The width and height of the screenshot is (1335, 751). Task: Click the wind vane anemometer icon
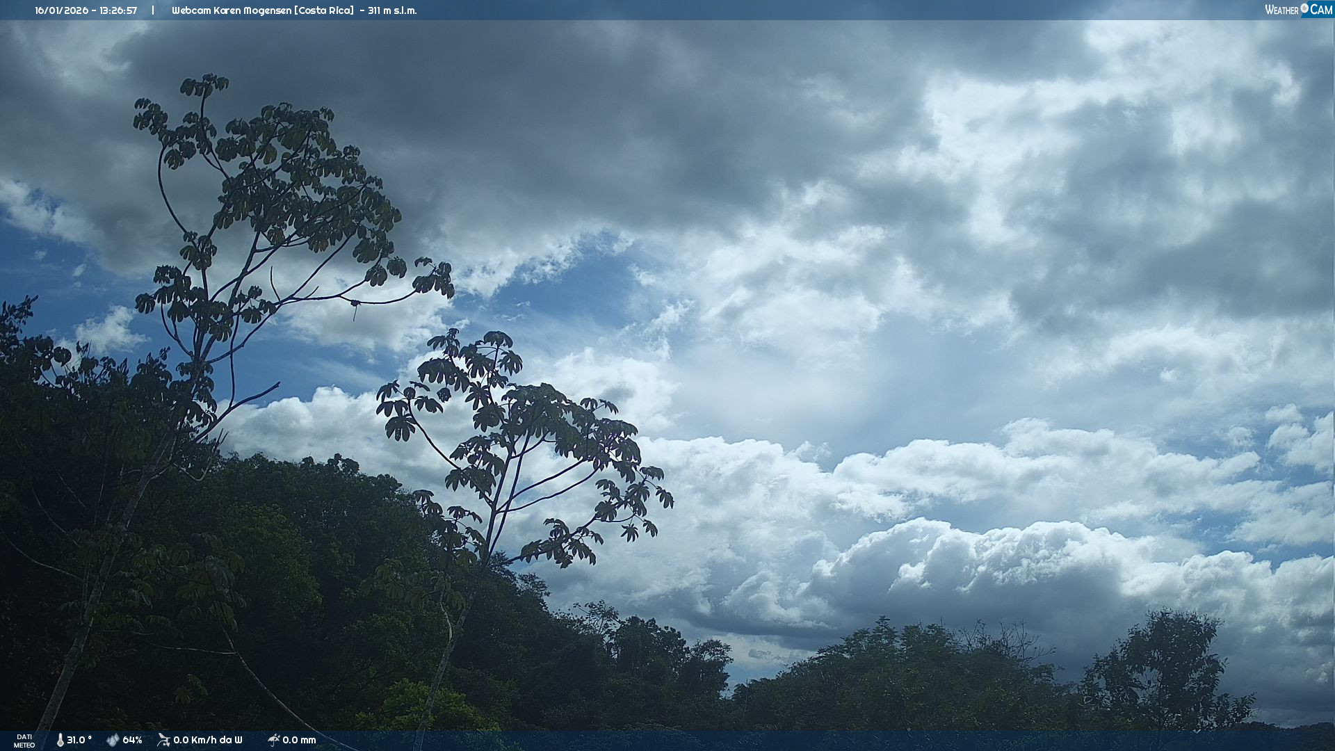[x=163, y=740]
